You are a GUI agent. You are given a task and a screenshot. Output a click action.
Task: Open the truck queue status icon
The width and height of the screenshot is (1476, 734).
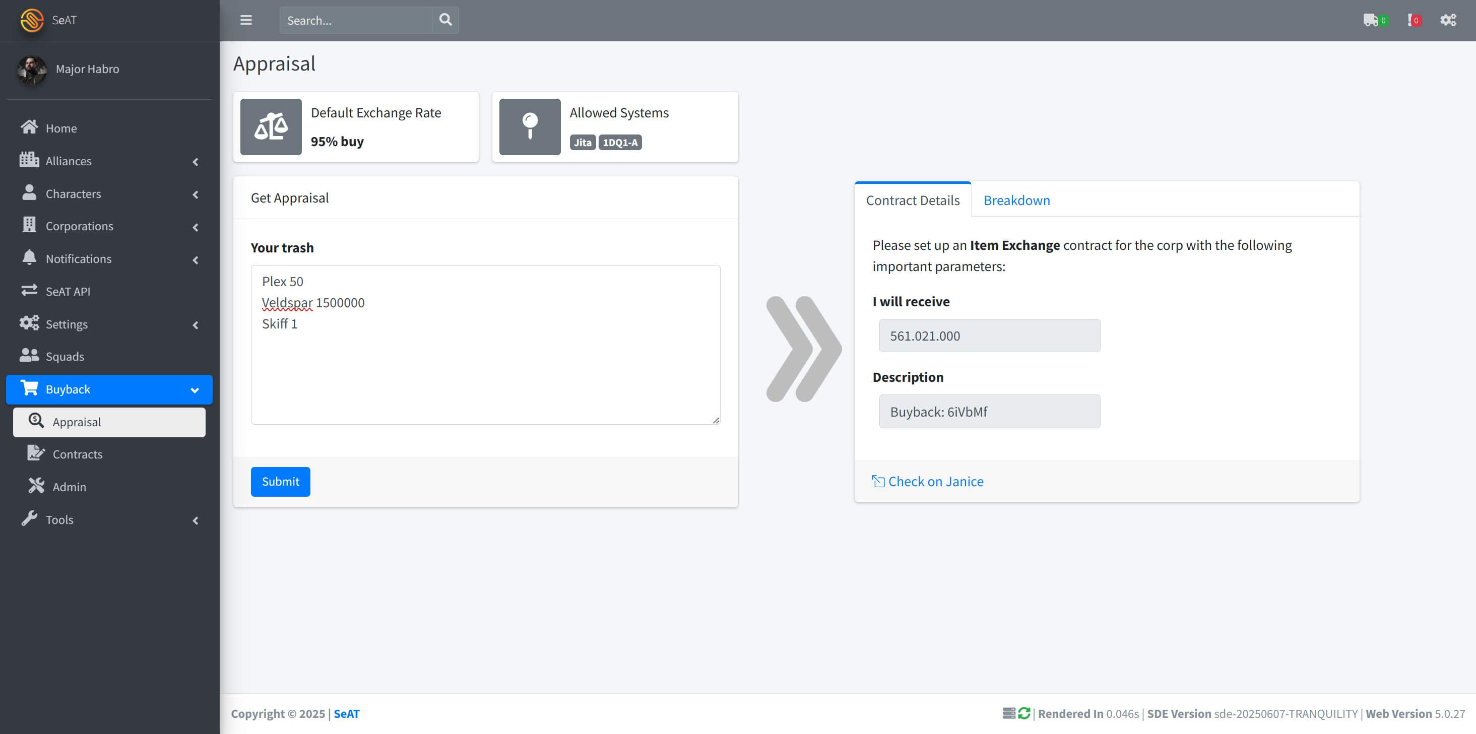(x=1371, y=20)
